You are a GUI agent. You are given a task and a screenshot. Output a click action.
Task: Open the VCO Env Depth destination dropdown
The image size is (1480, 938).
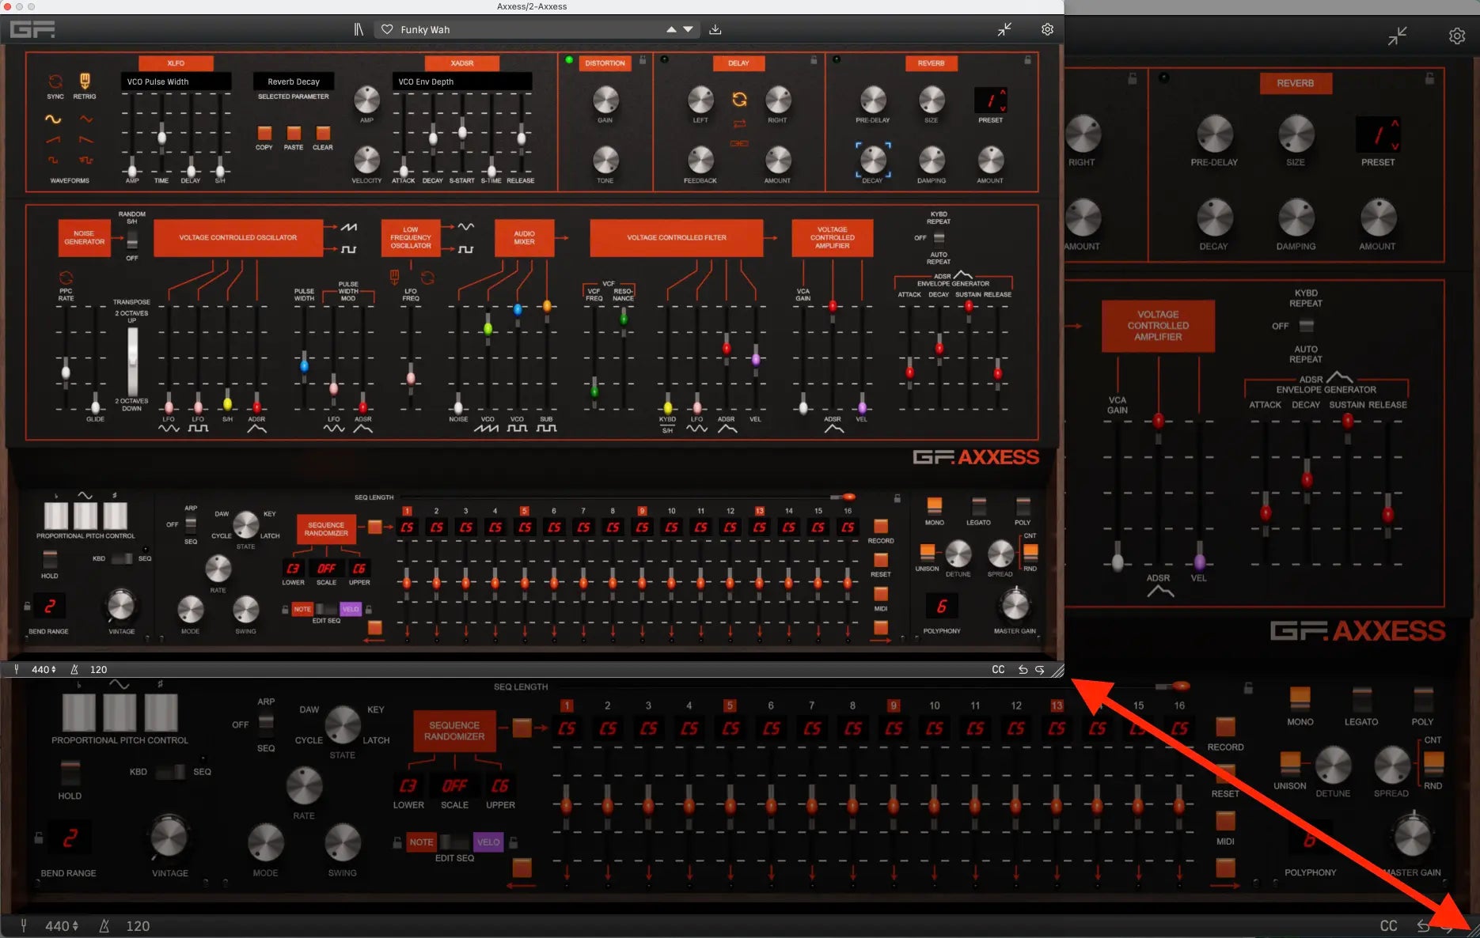pyautogui.click(x=461, y=81)
